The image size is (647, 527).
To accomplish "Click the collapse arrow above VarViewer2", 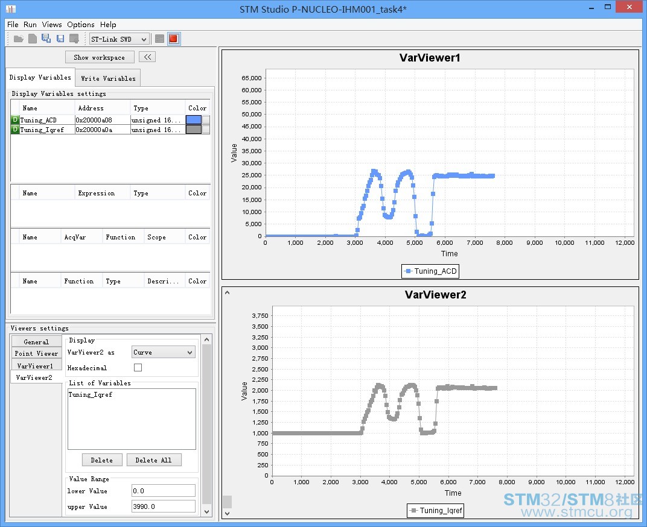I will point(227,292).
